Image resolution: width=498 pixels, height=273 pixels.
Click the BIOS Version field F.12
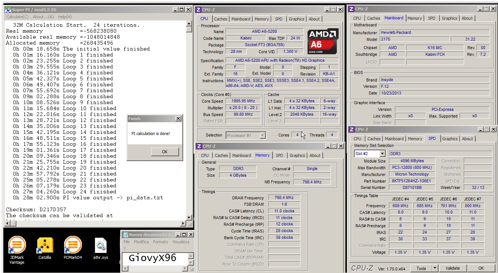coord(434,86)
